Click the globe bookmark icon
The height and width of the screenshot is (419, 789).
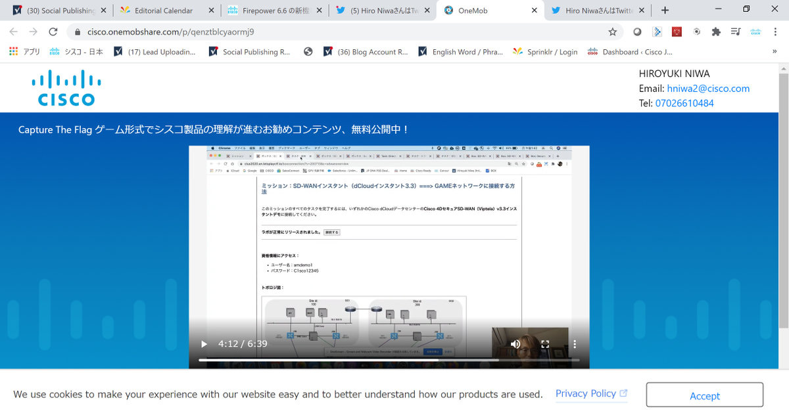(308, 52)
